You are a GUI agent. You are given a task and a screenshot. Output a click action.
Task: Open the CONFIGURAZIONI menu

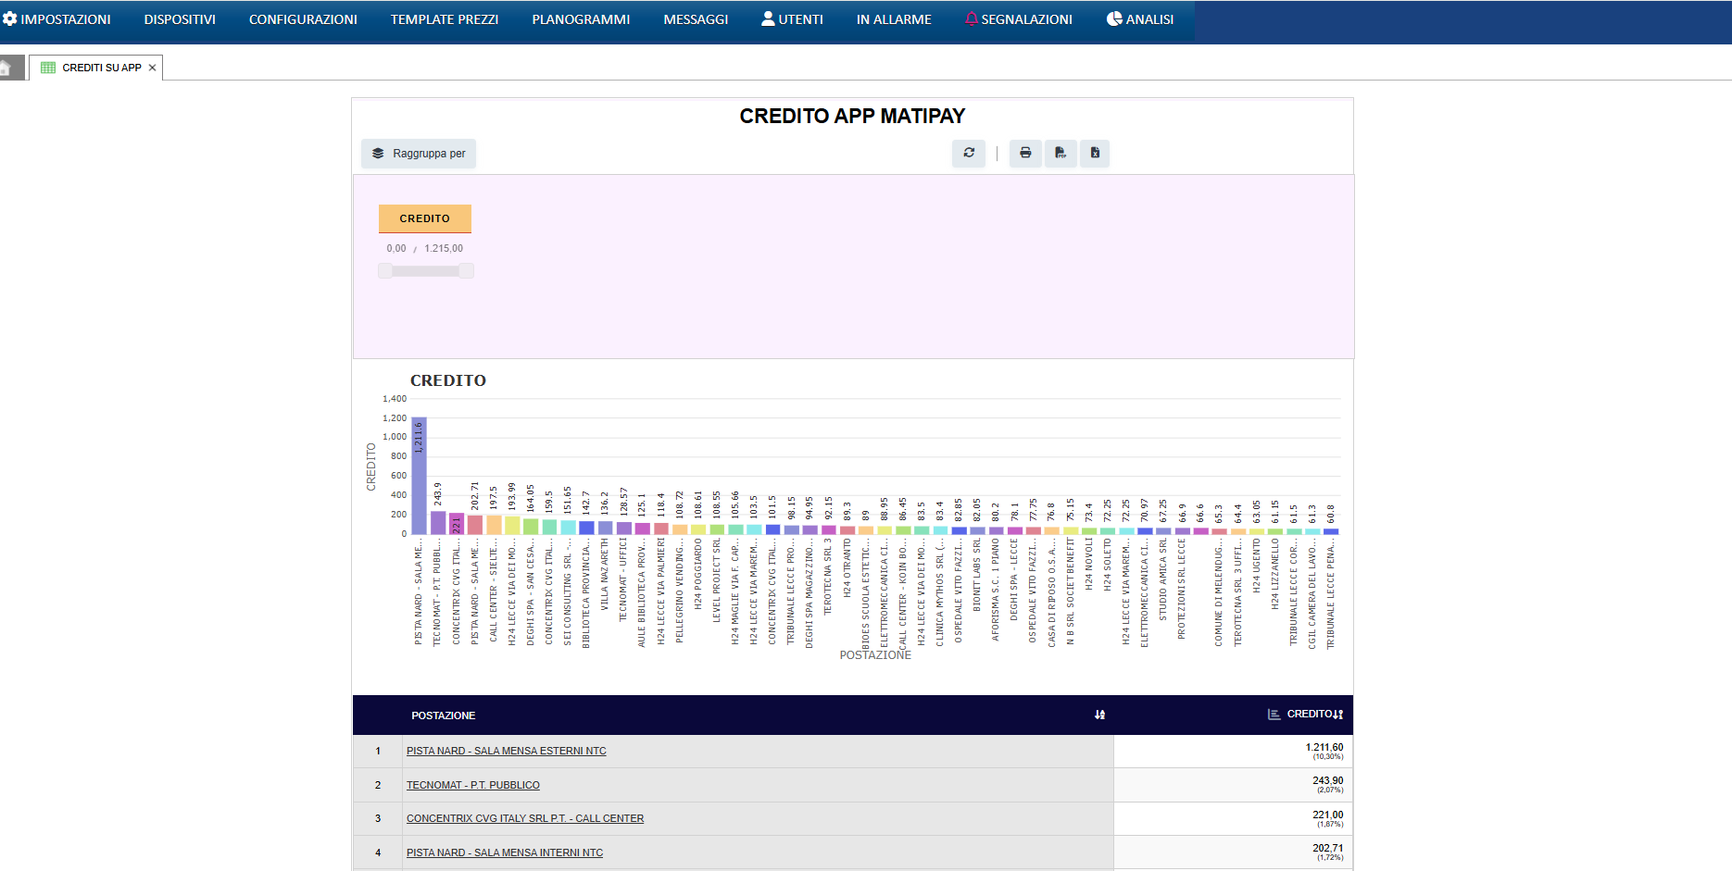[x=303, y=19]
